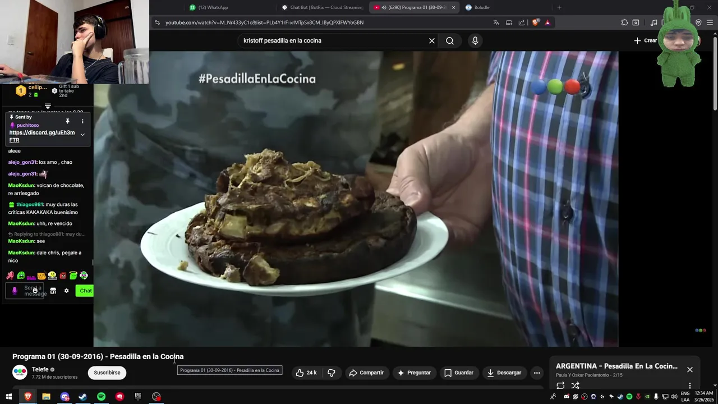Save the video with Guardar
This screenshot has width=718, height=404.
(459, 373)
